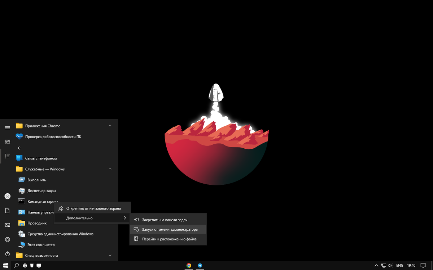Open taskbar search magnifier
Viewport: 433px width, 270px height.
[x=16, y=265]
